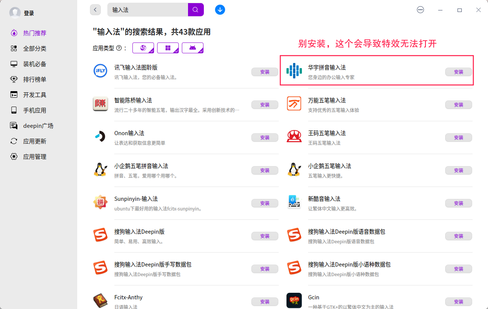Toggle the Windows app type filter

[168, 48]
